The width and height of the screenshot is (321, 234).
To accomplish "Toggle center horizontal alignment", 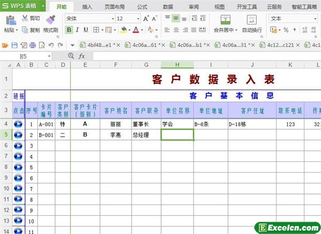I will [176, 30].
